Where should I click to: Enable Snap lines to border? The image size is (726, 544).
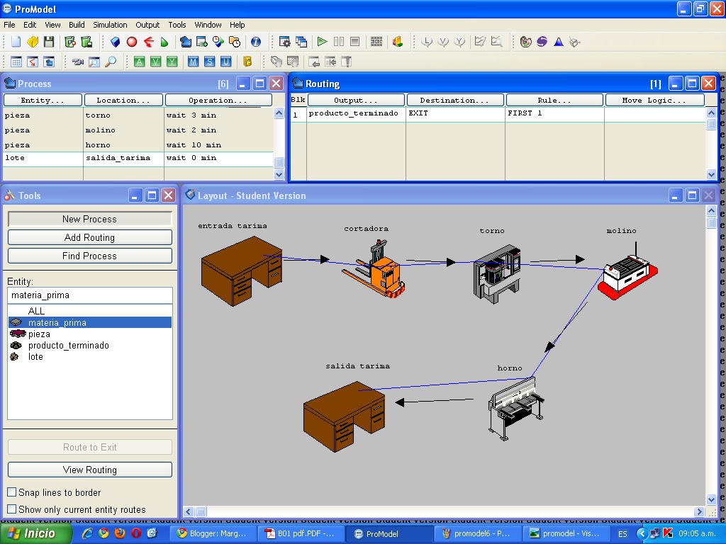click(x=12, y=492)
